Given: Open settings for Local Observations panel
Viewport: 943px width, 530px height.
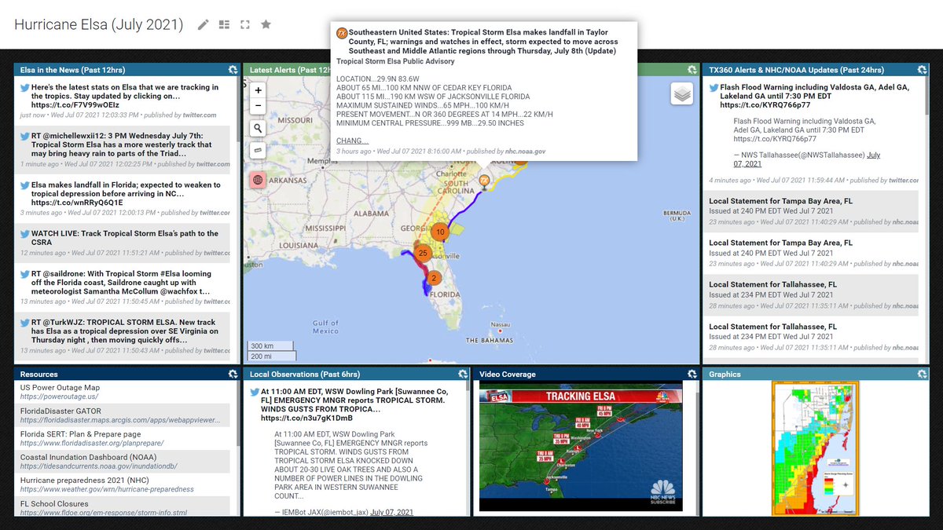Looking at the screenshot, I should 462,375.
